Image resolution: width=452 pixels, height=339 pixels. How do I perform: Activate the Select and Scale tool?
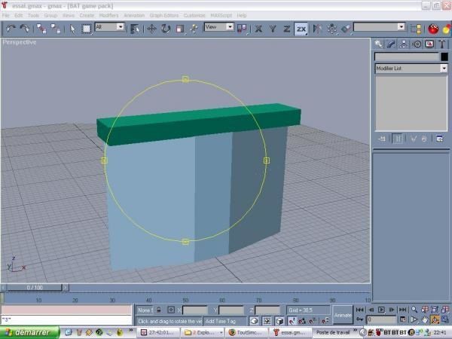[x=180, y=29]
